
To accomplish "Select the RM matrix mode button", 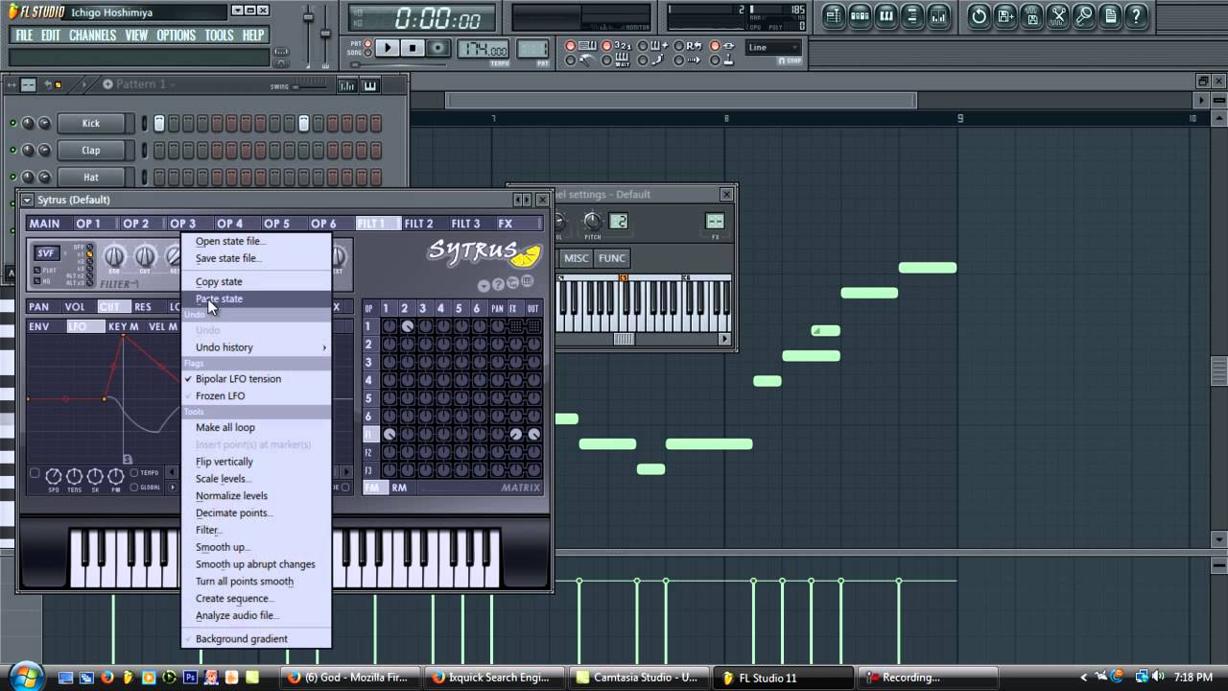I will point(399,488).
